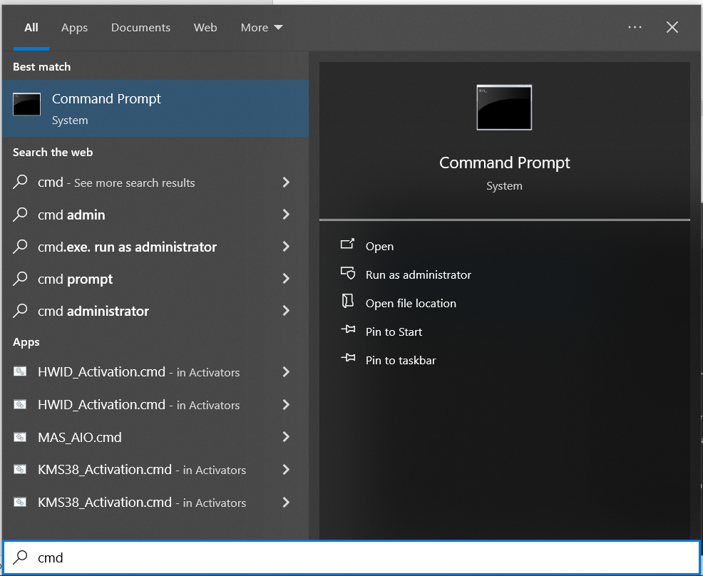703x576 pixels.
Task: Click the MAS_AIO.cmd file icon
Action: (21, 438)
